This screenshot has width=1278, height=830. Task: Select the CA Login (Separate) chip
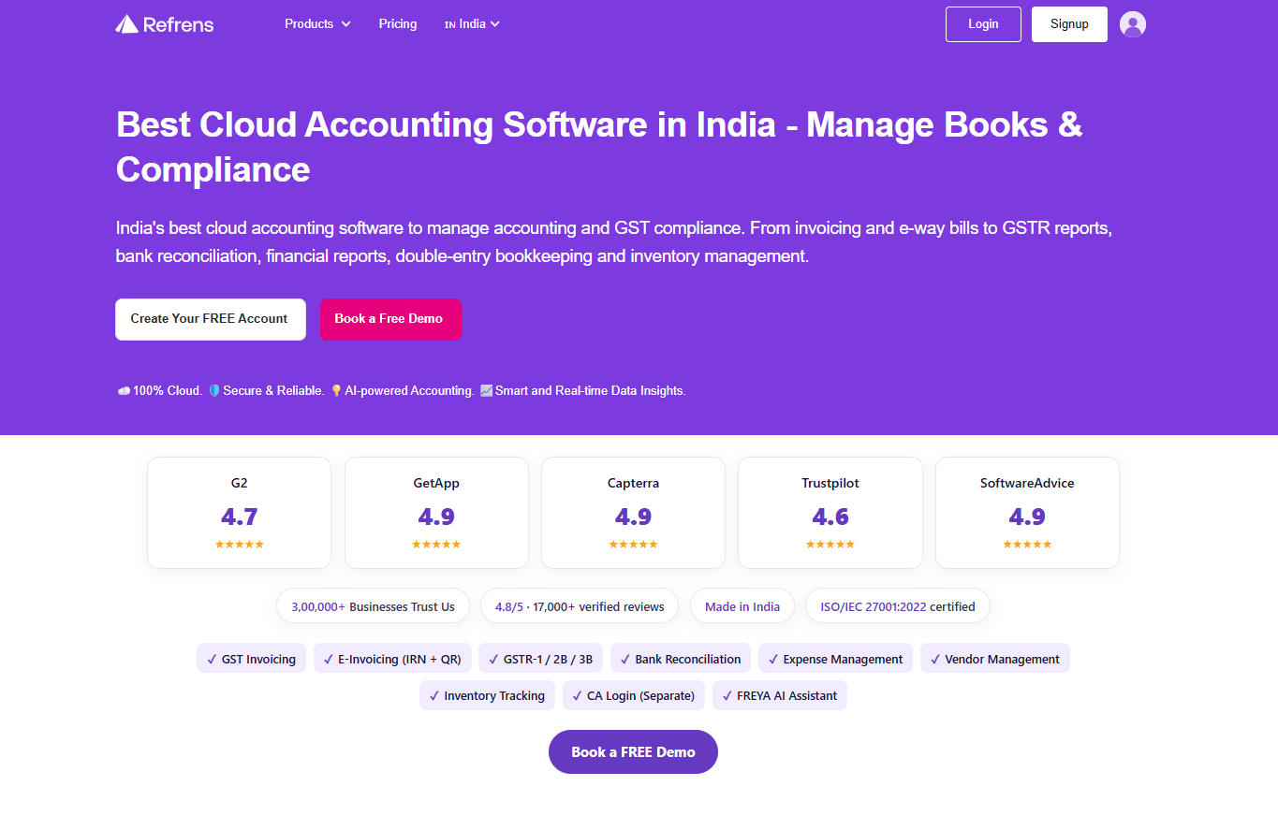(634, 695)
